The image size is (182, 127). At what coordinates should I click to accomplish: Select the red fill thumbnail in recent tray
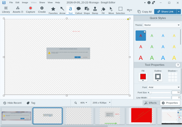(141, 116)
